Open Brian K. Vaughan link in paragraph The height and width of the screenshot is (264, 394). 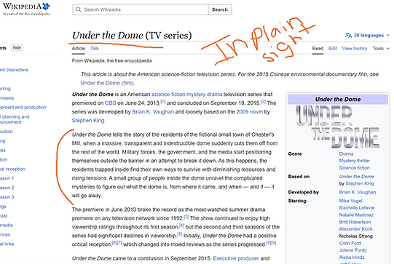pyautogui.click(x=153, y=112)
